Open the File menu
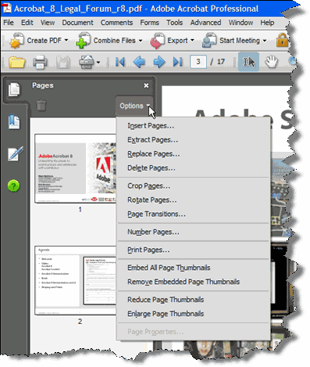 pos(9,23)
